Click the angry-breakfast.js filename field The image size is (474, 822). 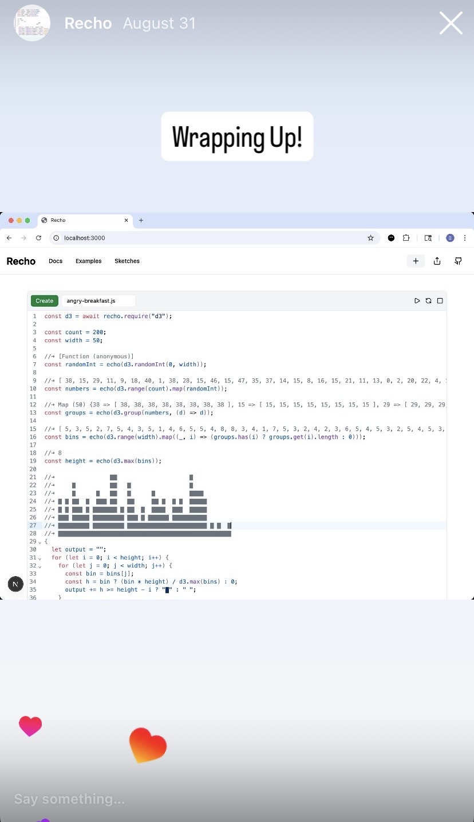click(98, 300)
